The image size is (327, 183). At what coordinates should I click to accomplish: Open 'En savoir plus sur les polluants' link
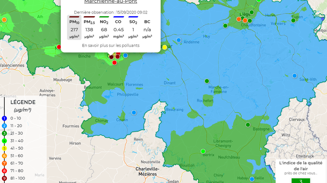[x=110, y=45]
